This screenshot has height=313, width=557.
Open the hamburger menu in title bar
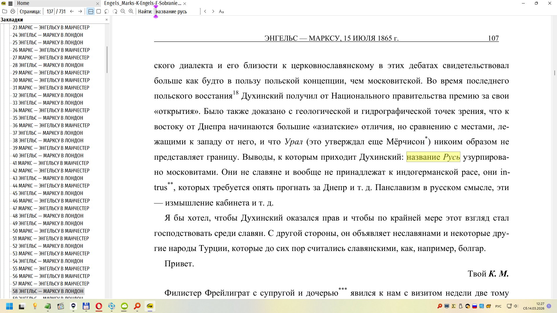pos(10,3)
